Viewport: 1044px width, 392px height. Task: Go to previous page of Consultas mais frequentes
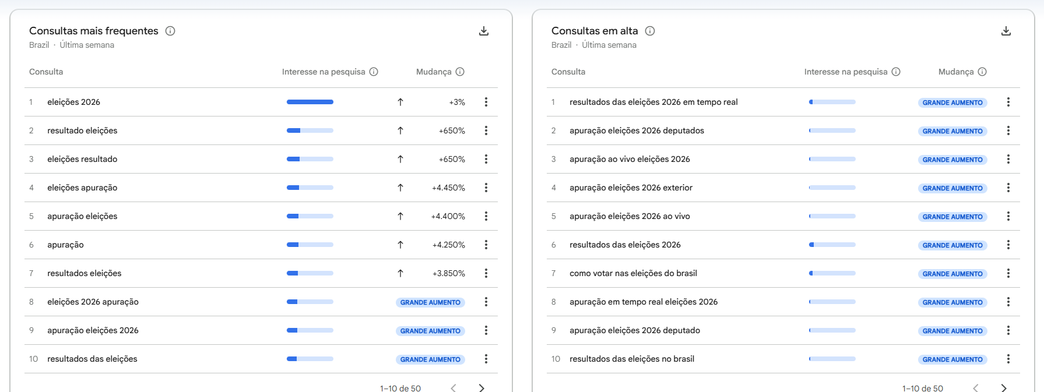454,388
